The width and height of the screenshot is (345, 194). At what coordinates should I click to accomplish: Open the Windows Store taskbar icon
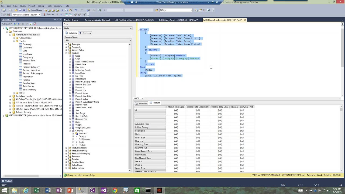tap(137, 190)
